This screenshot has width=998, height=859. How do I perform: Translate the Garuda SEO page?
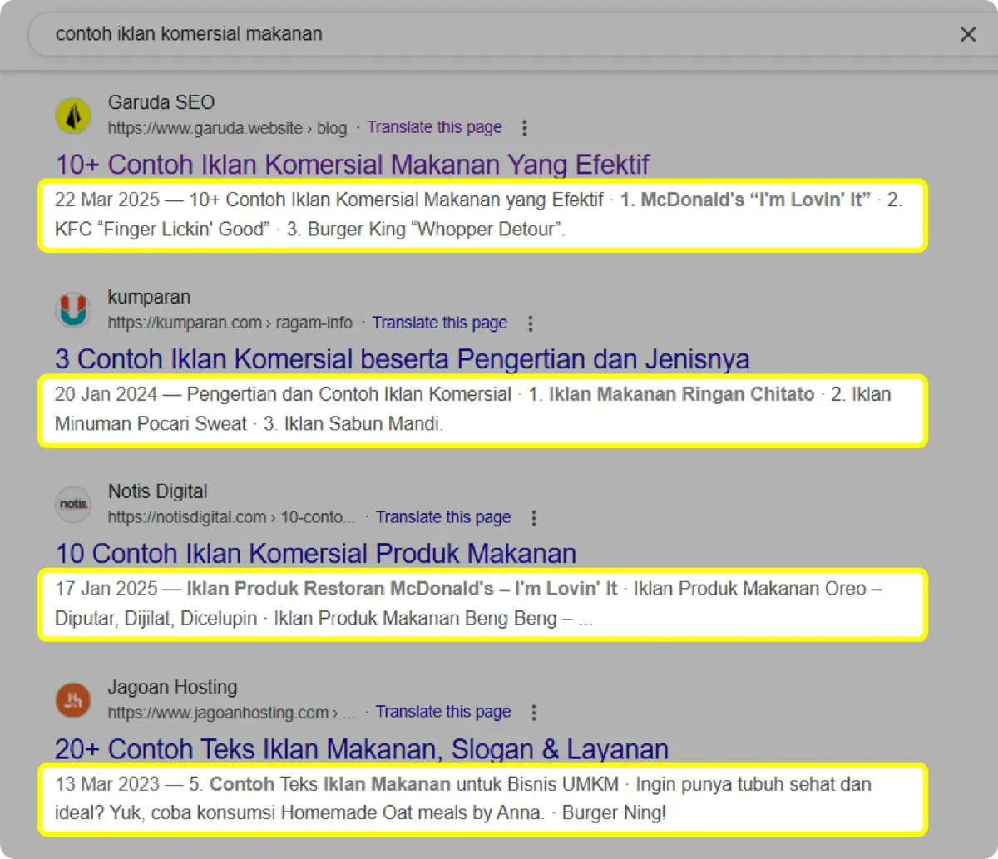pyautogui.click(x=434, y=127)
